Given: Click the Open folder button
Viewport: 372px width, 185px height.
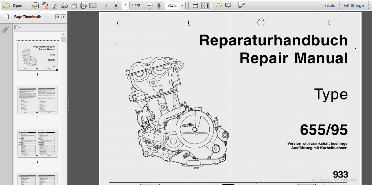Looking at the screenshot, I should (13, 6).
